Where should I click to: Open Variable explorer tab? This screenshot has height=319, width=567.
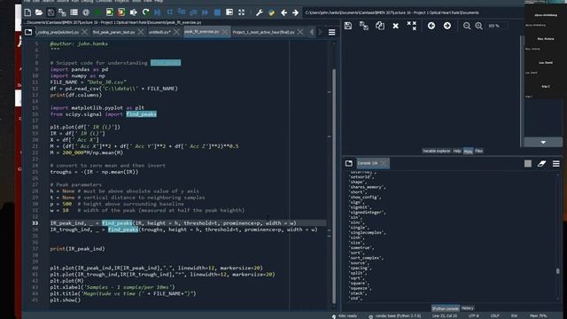click(437, 151)
